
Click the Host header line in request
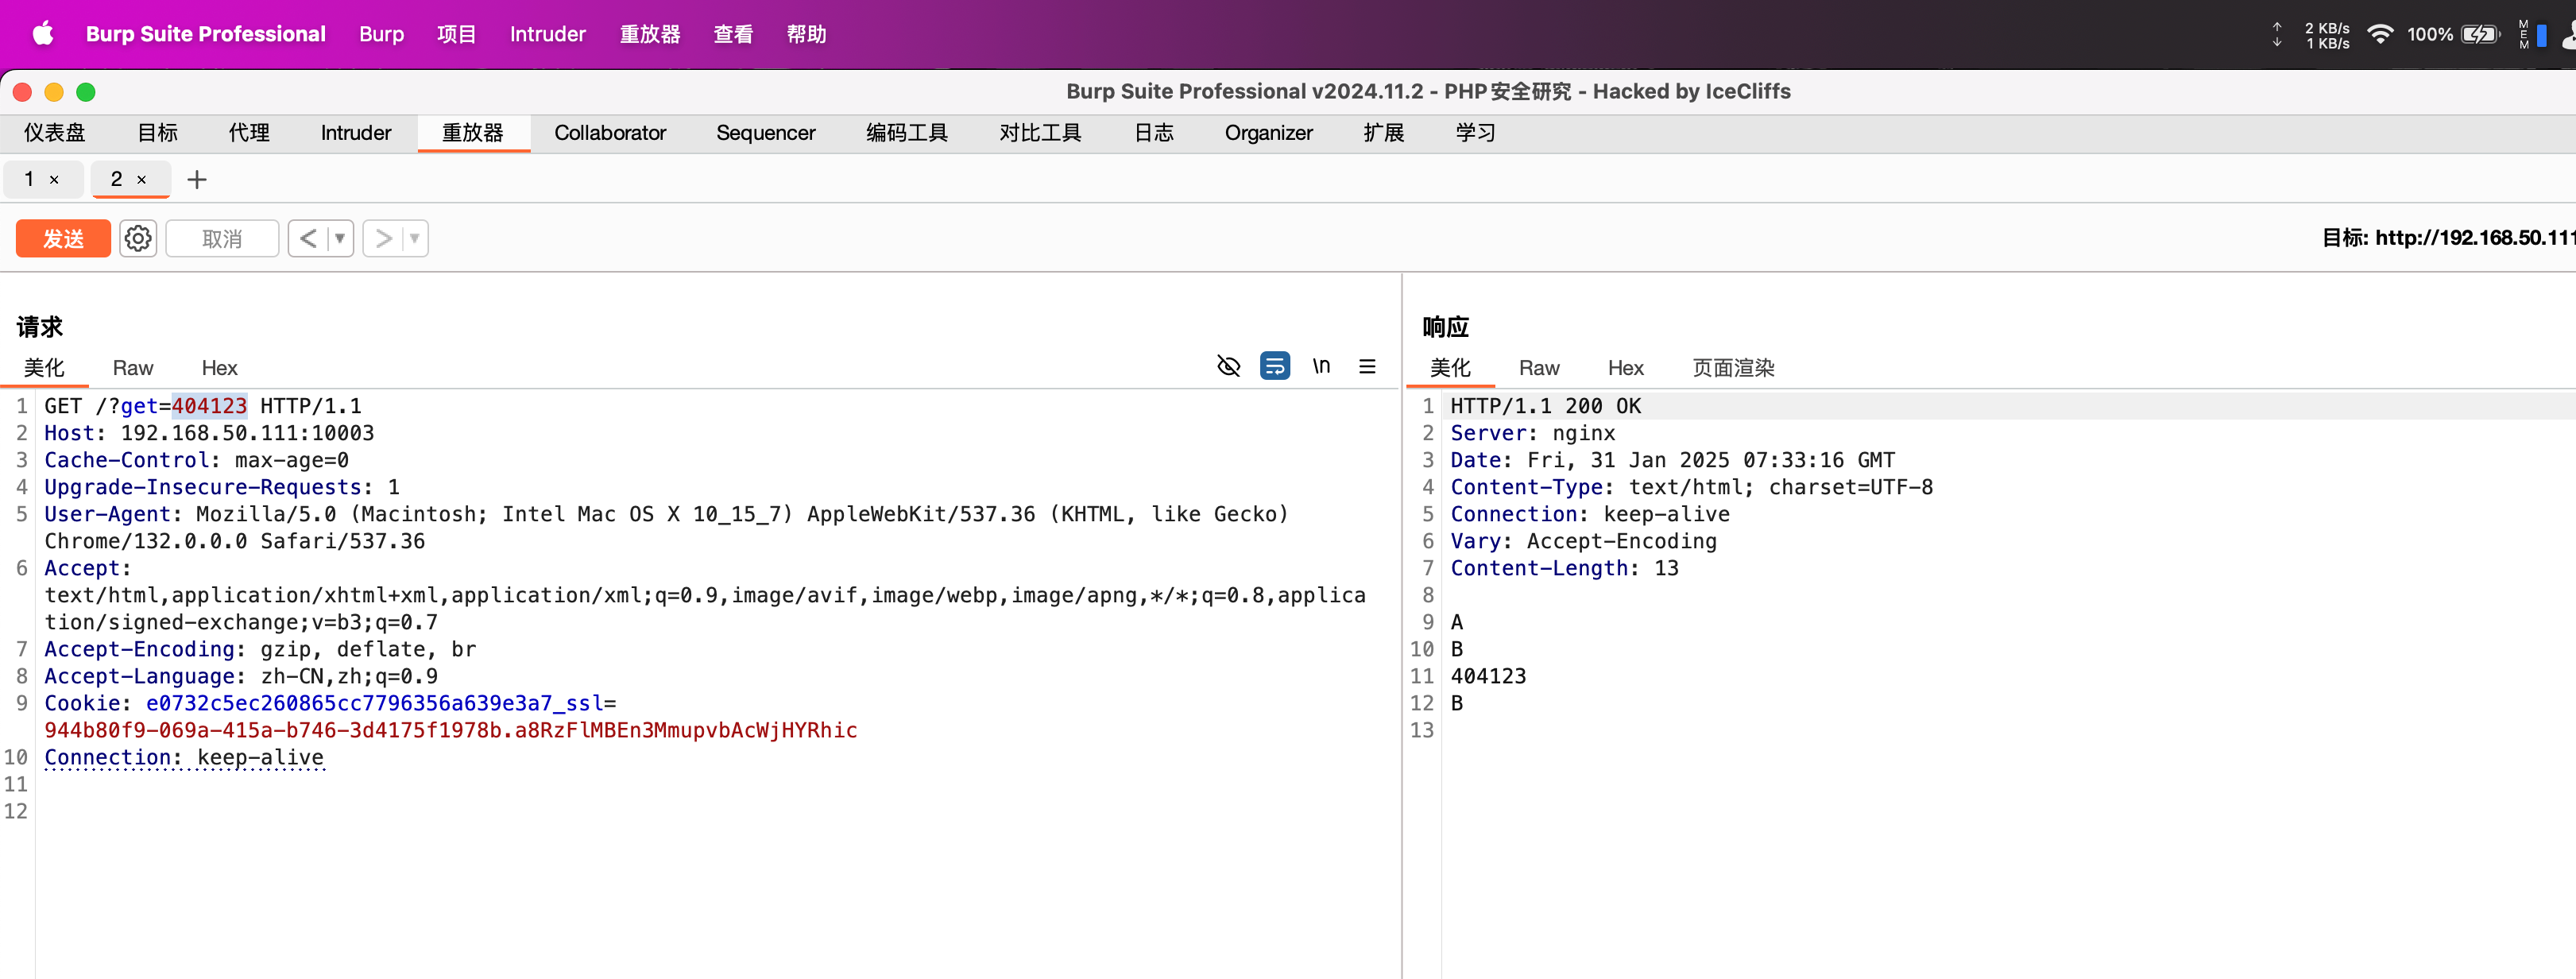click(x=209, y=433)
